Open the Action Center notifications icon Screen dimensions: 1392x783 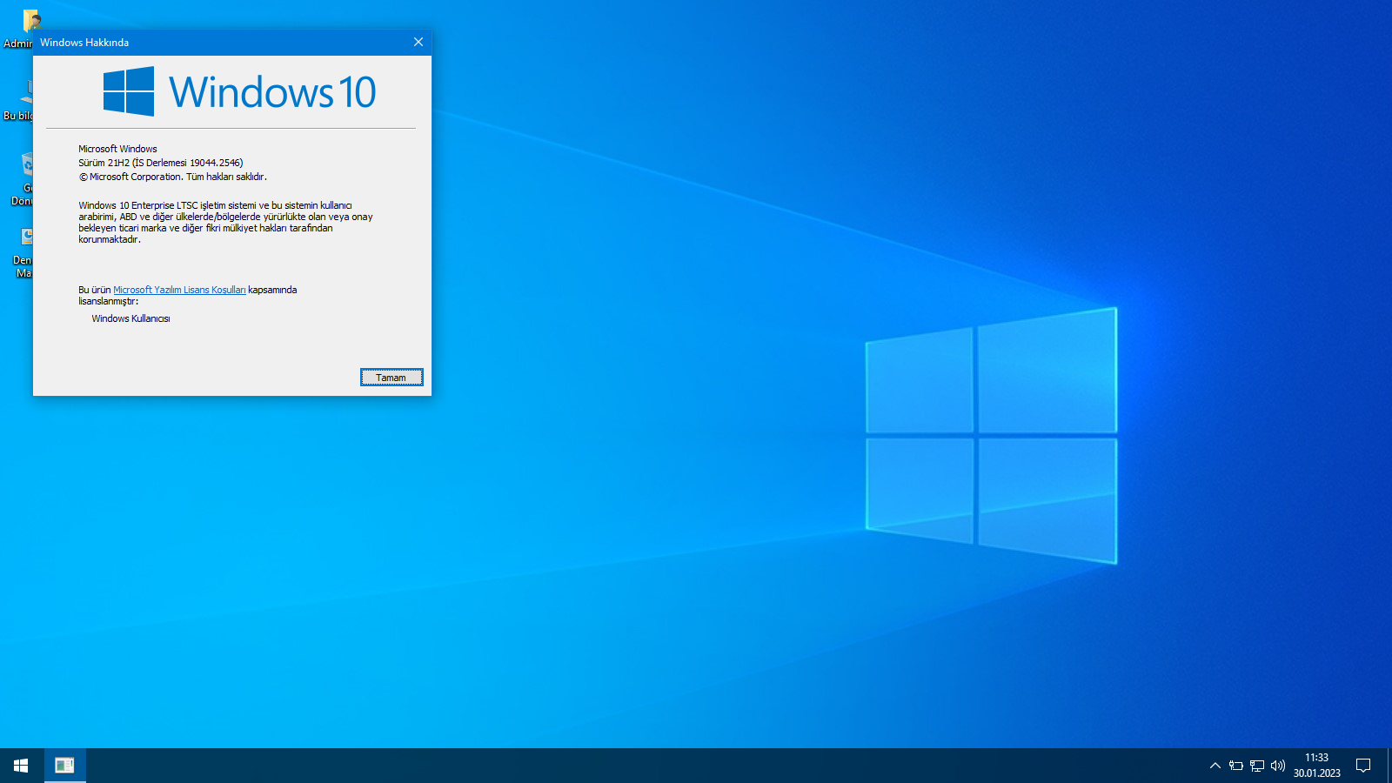tap(1363, 766)
